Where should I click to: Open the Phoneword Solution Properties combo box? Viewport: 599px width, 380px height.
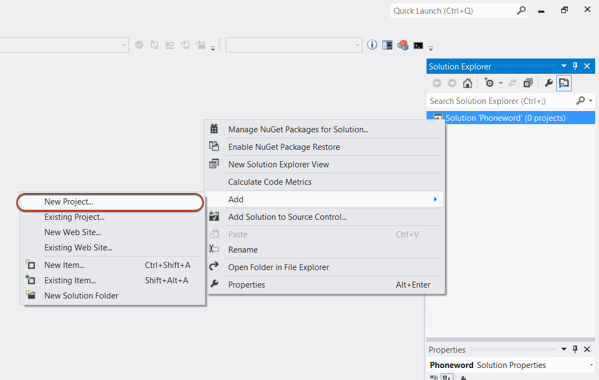click(x=591, y=365)
